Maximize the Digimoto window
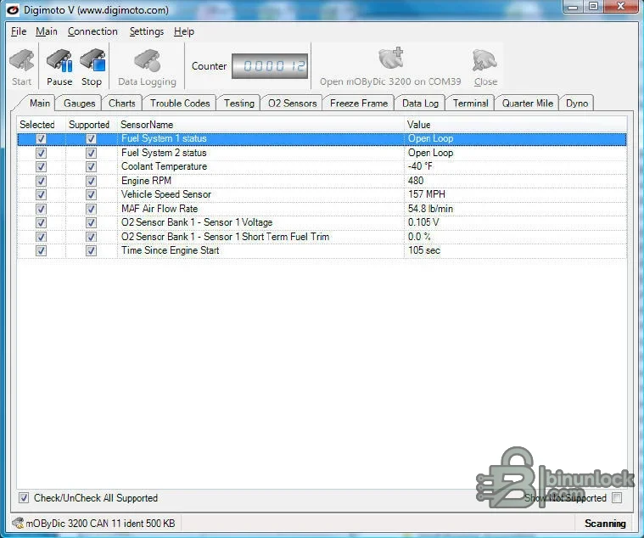This screenshot has height=538, width=644. (592, 7)
